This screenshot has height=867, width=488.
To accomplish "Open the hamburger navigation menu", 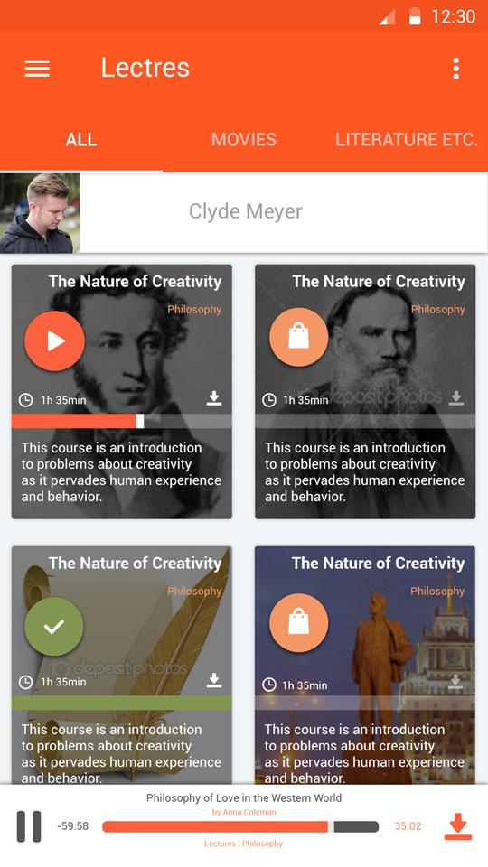I will tap(37, 69).
